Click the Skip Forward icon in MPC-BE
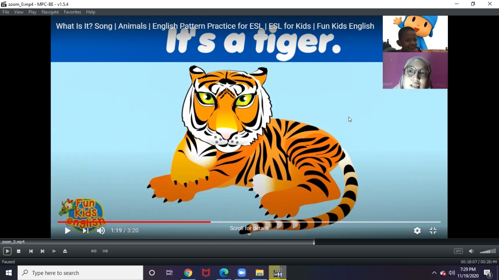Screen dimensions: 499x280 42,251
